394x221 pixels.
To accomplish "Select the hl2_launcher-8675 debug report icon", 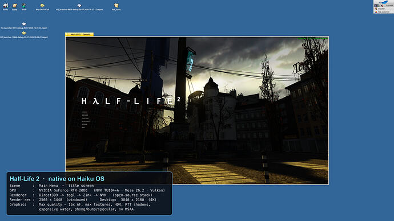I will (x=79, y=7).
